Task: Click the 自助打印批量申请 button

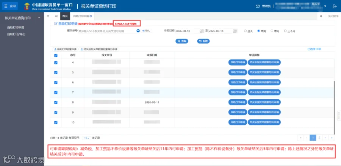Action: (65, 49)
